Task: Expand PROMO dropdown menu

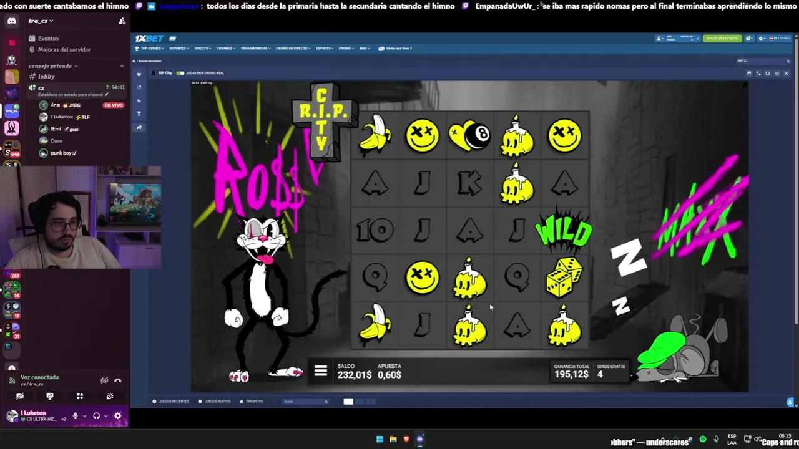Action: (x=346, y=48)
